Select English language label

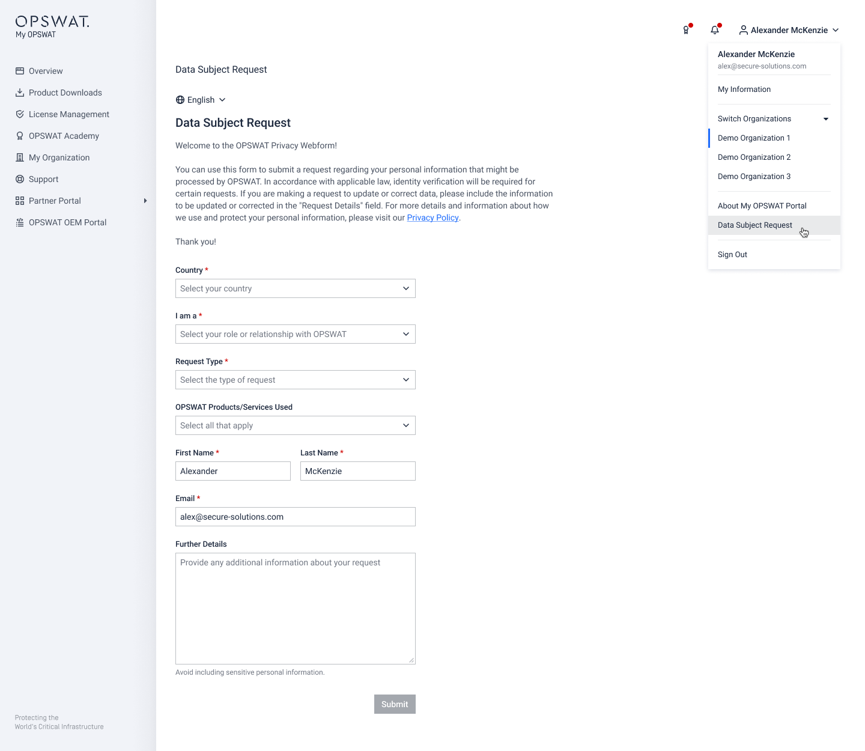click(201, 100)
